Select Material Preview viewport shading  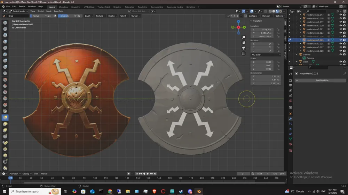tap(277, 11)
